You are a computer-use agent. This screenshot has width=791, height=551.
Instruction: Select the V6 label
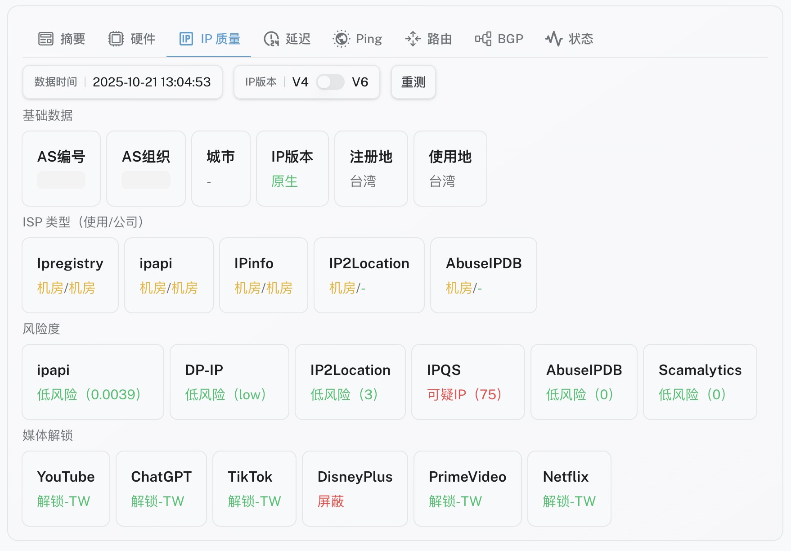360,82
